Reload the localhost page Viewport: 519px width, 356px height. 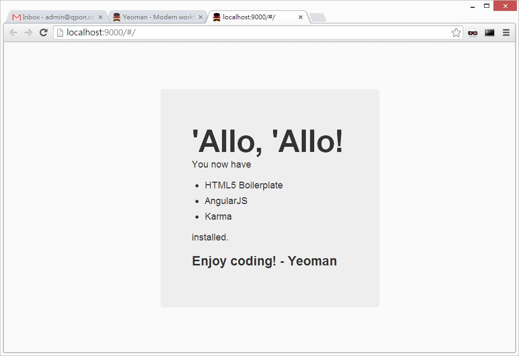tap(44, 33)
